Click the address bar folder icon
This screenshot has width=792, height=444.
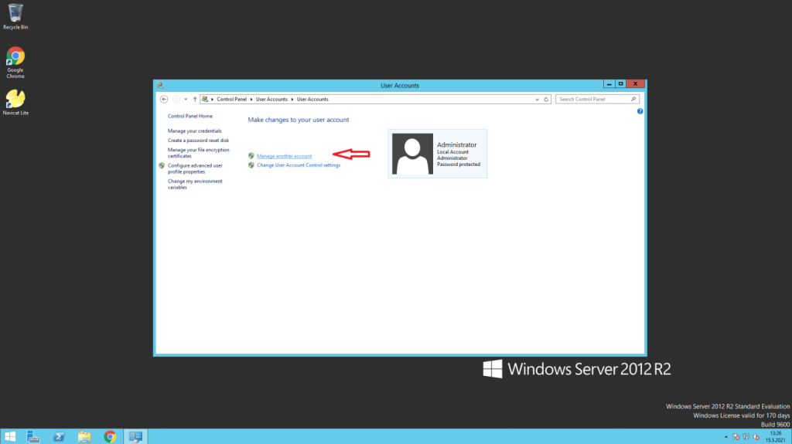[x=205, y=100]
